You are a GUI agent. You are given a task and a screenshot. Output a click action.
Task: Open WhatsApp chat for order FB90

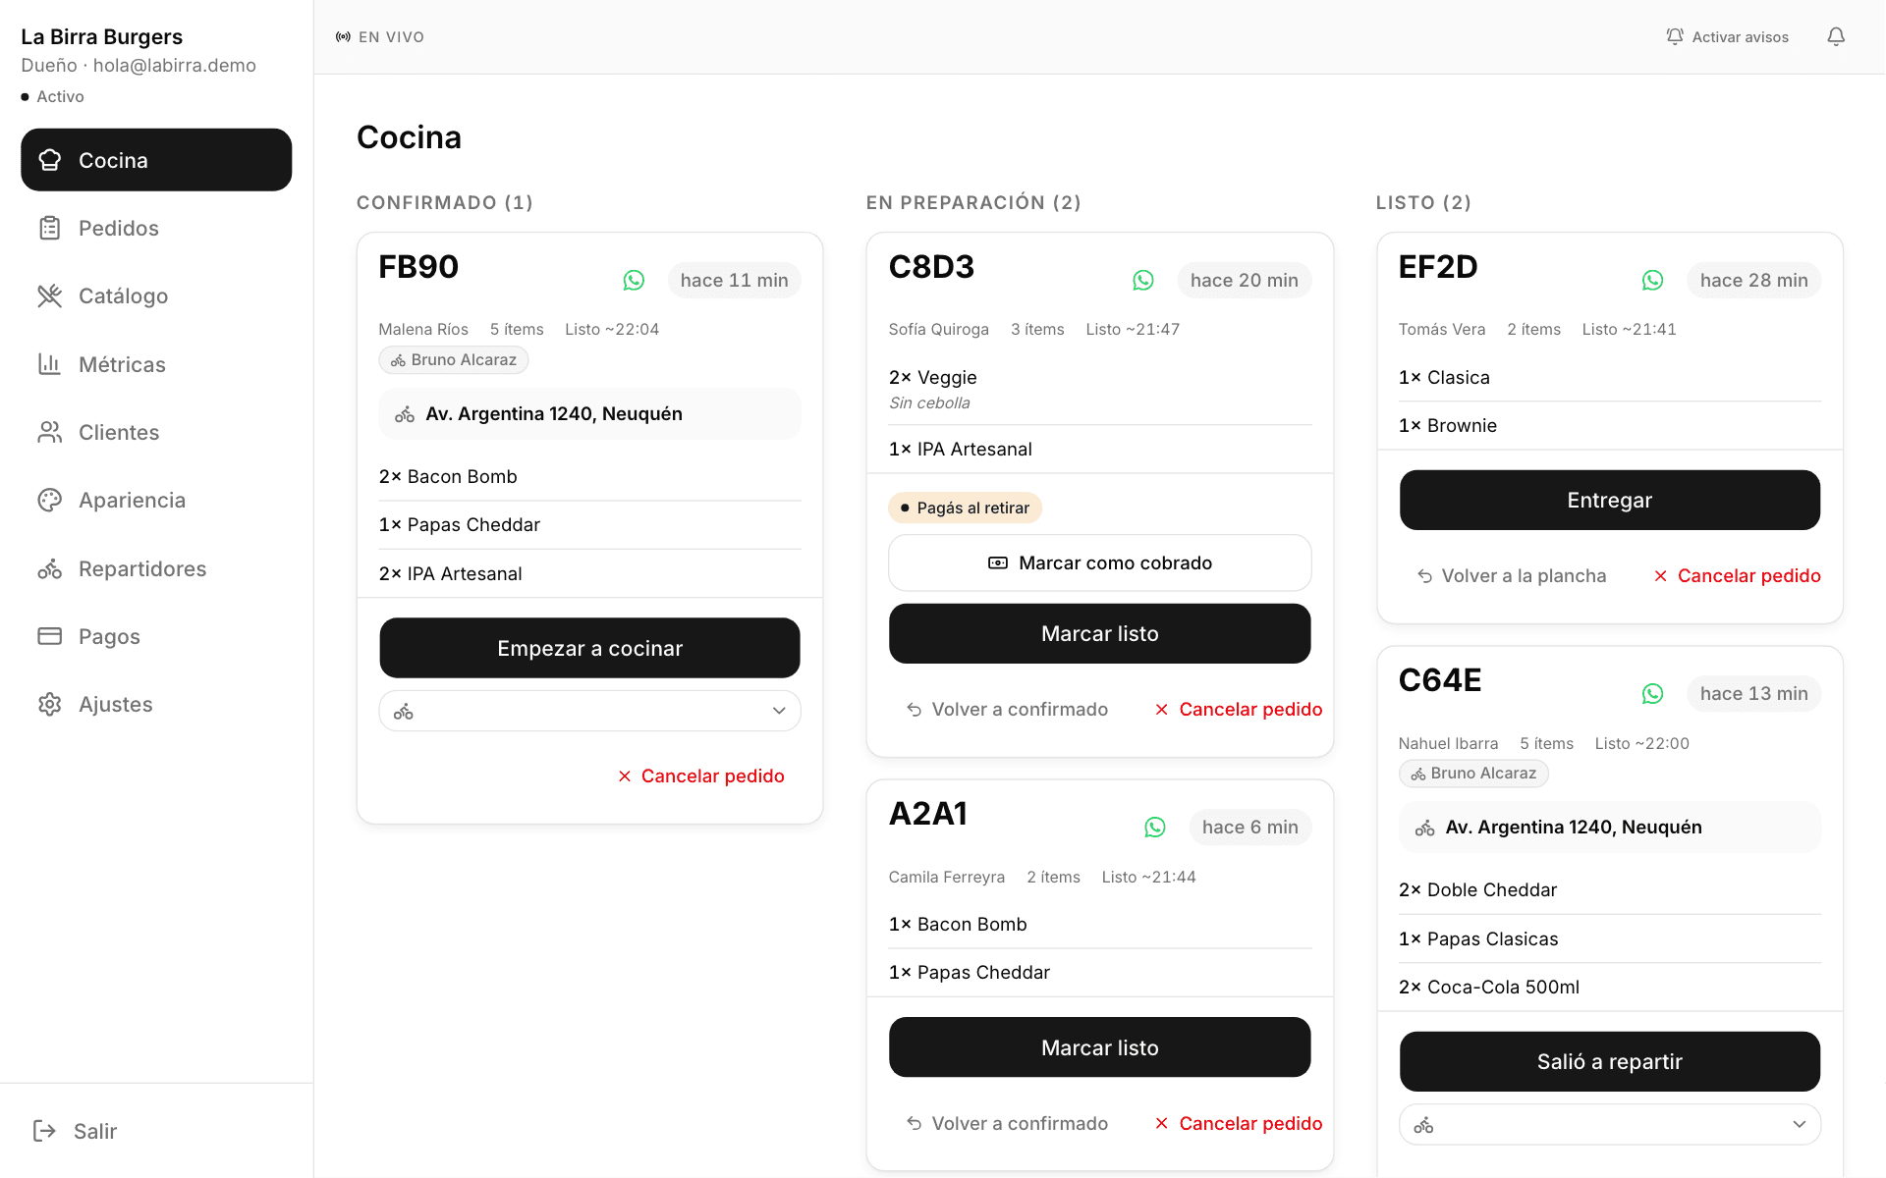pos(634,281)
